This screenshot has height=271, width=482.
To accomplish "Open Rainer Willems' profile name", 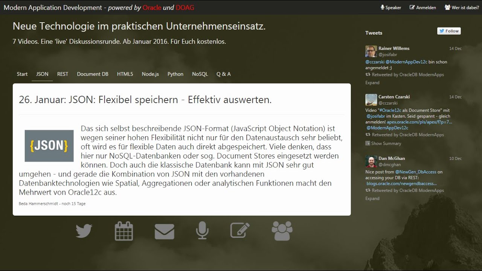I will (394, 49).
